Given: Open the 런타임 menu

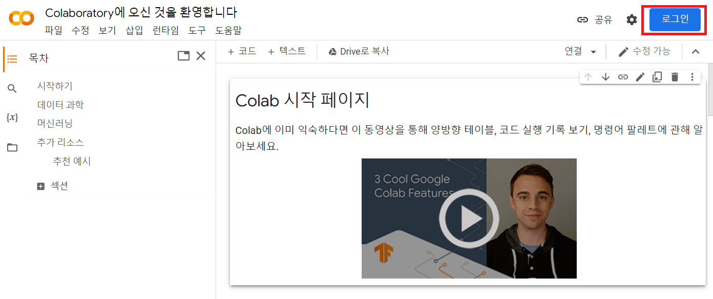Looking at the screenshot, I should (x=166, y=30).
